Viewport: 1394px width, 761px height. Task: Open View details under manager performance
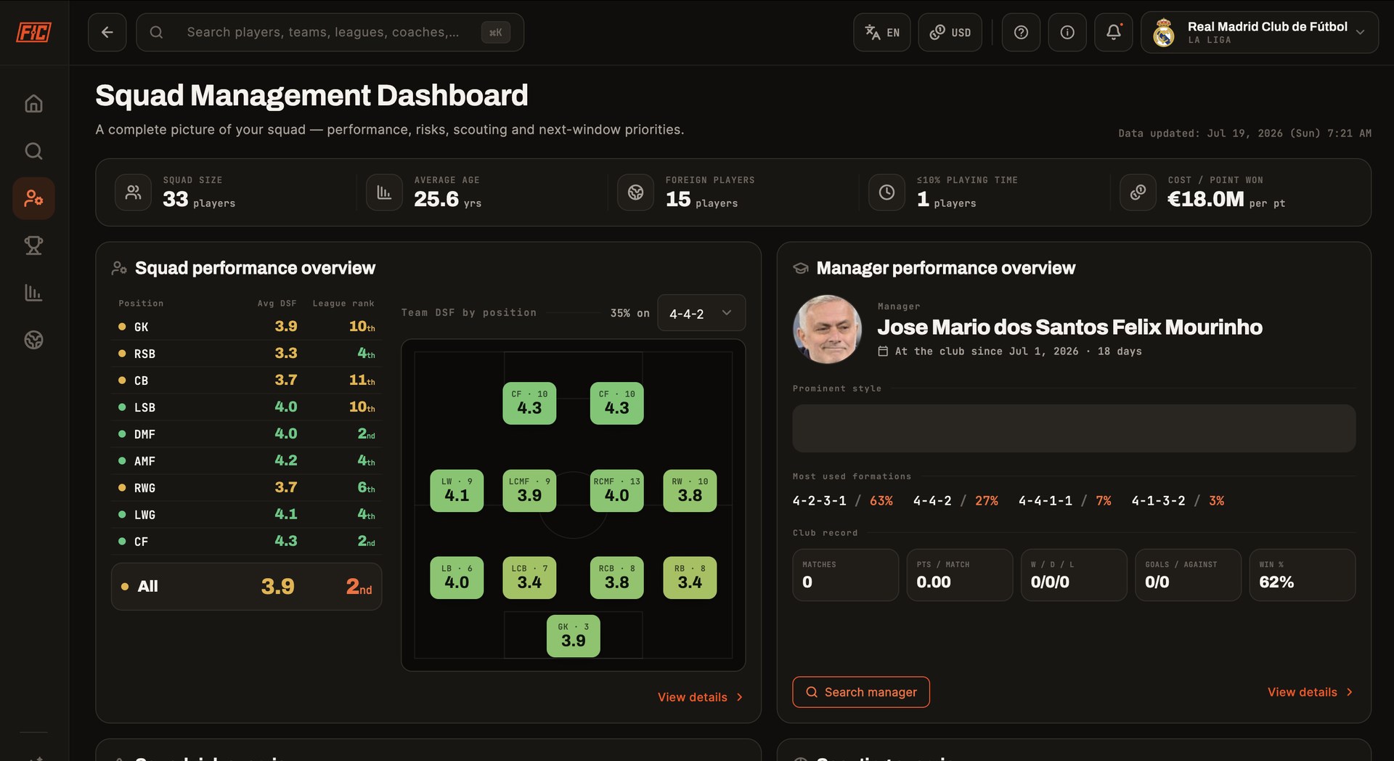[1310, 692]
